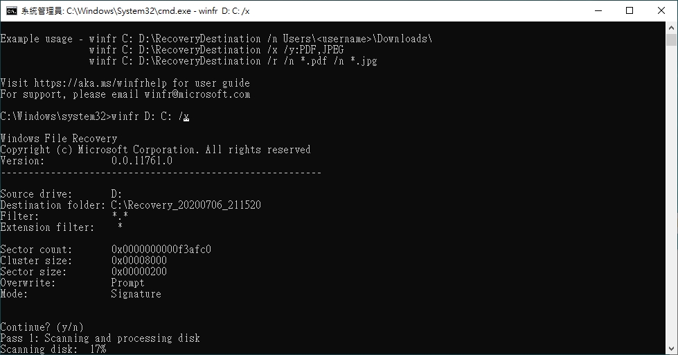Click the Mode value Signature
Screen dimensions: 678x355
click(136, 294)
